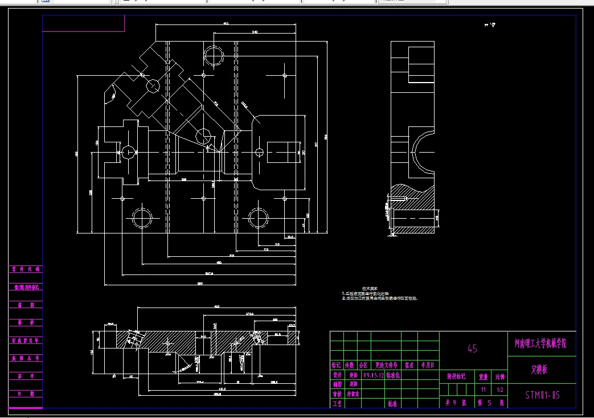The width and height of the screenshot is (594, 418).
Task: Click the 签名 column header
Action: [x=409, y=366]
